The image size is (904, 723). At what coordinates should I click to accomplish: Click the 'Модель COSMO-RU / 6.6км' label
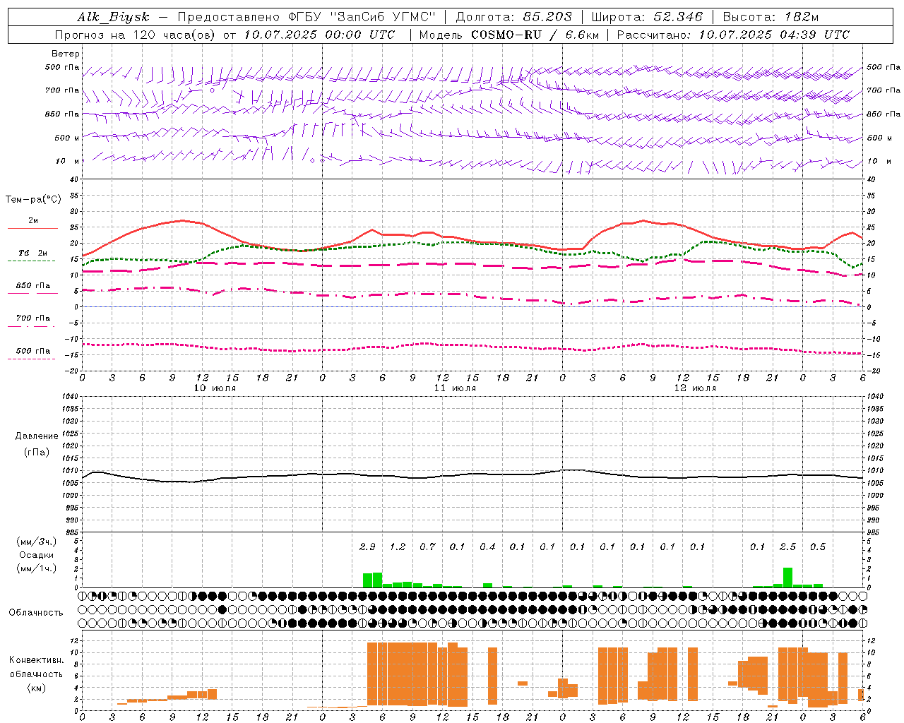click(508, 35)
